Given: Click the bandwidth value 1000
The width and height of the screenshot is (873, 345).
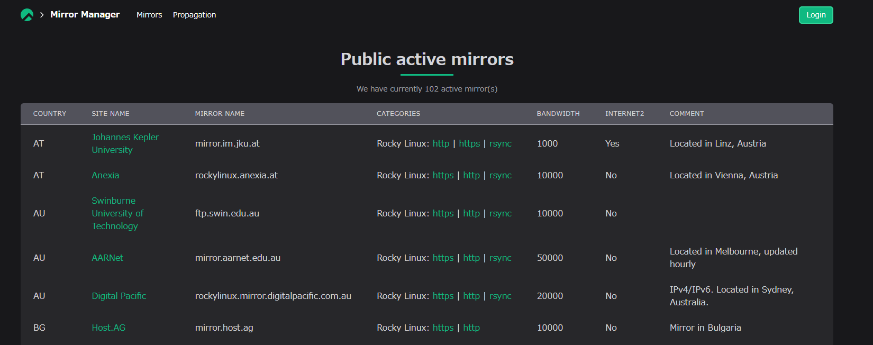Looking at the screenshot, I should (x=548, y=143).
